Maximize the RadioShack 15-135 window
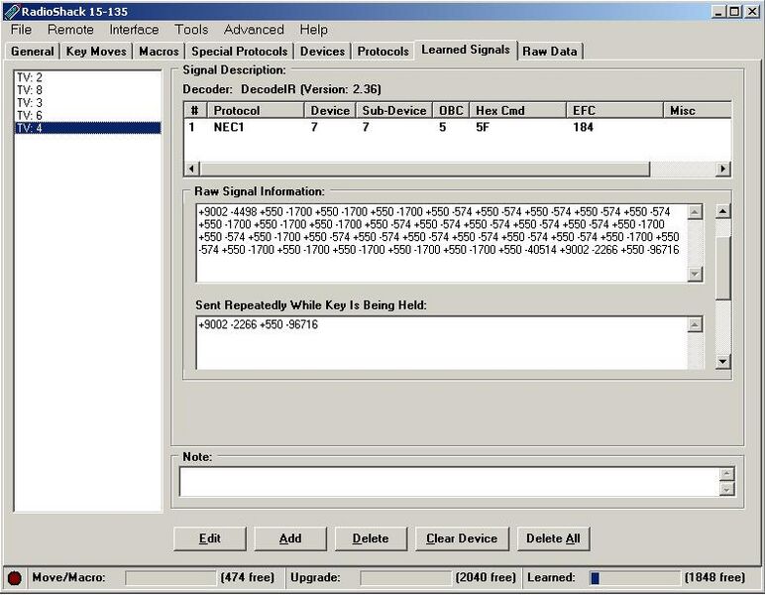 tap(734, 11)
